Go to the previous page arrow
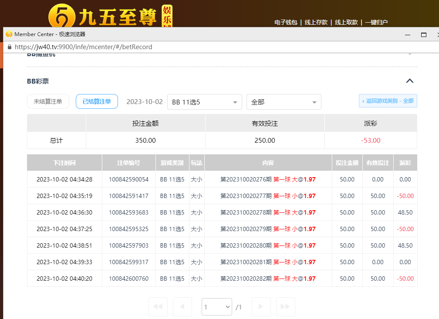Image resolution: width=439 pixels, height=319 pixels. point(182,307)
